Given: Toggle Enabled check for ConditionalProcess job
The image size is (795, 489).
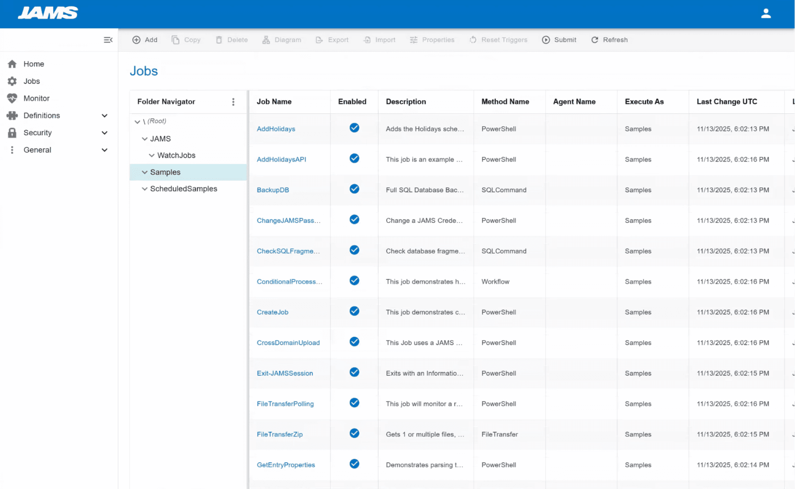Looking at the screenshot, I should tap(354, 281).
